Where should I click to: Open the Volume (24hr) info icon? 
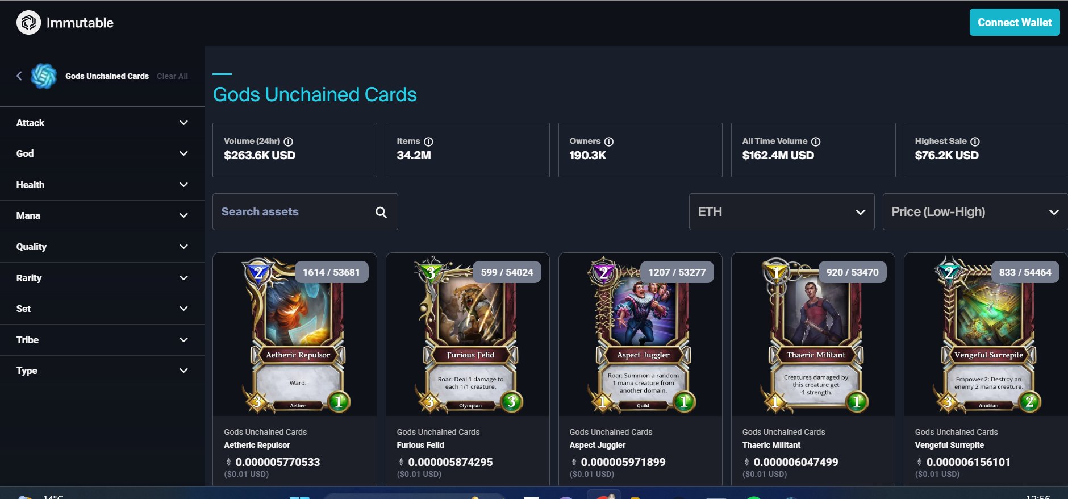(x=288, y=142)
